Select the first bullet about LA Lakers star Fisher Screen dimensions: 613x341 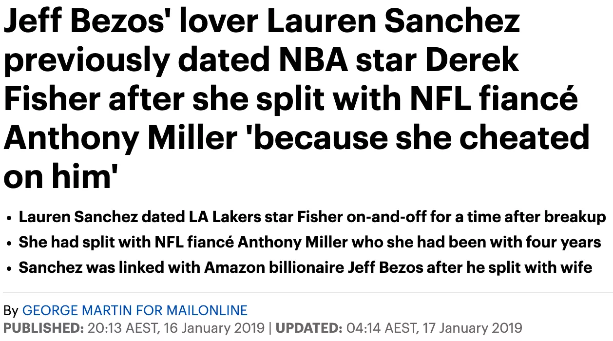coord(312,217)
